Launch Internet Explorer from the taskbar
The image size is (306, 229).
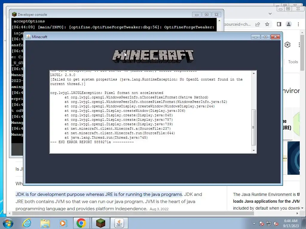pos(27,223)
